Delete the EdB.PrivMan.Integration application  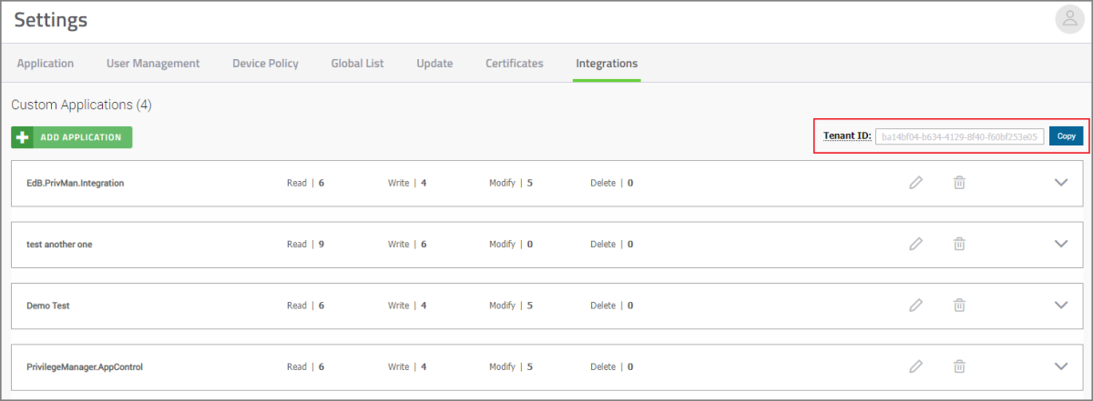point(959,183)
